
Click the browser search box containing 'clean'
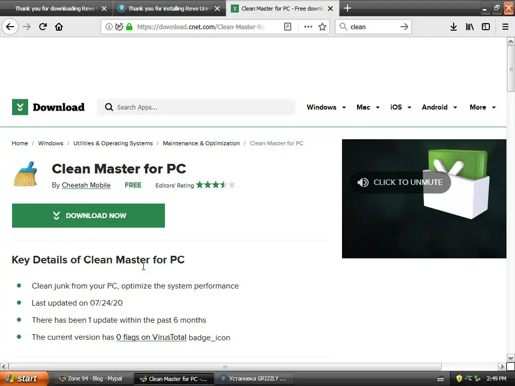[373, 27]
